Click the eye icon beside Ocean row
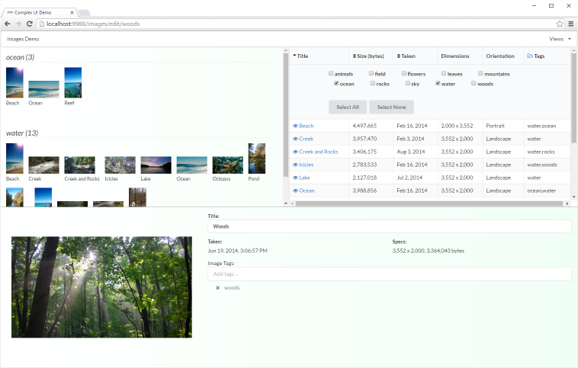Viewport: 578px width, 368px height. (295, 190)
